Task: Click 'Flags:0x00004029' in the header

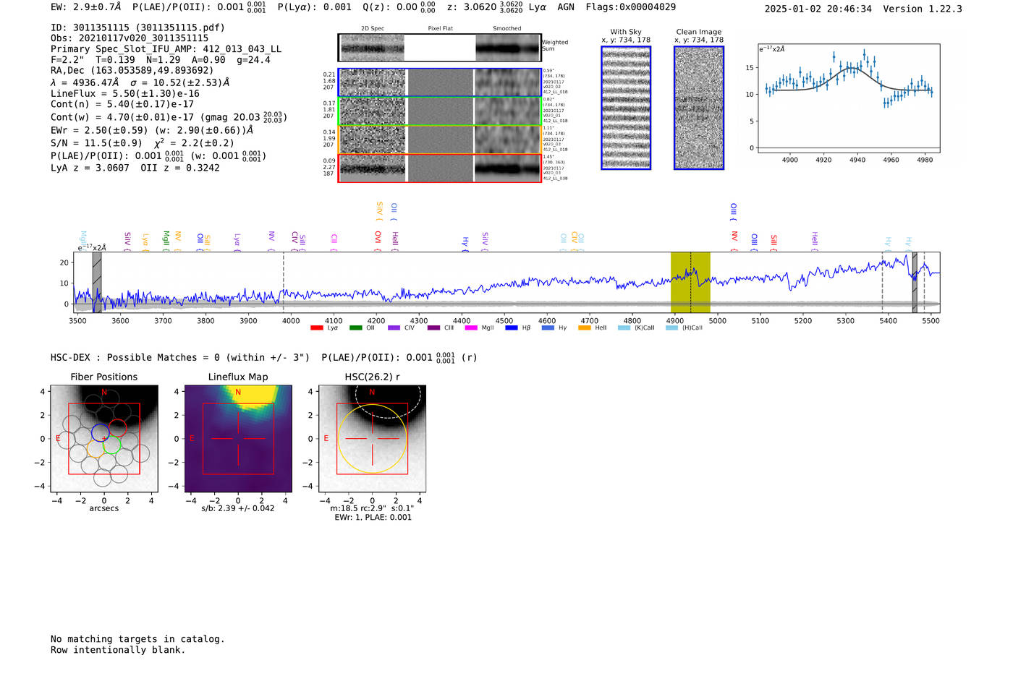Action: coord(631,7)
